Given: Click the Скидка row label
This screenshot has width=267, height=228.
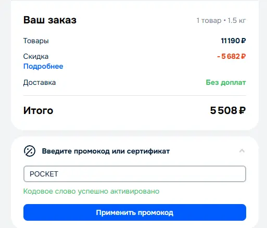Looking at the screenshot, I should 36,56.
